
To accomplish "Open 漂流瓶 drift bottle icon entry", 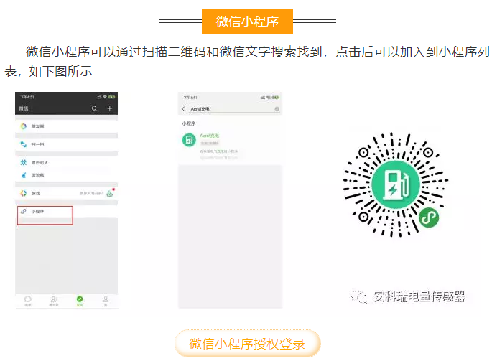I will pyautogui.click(x=23, y=175).
